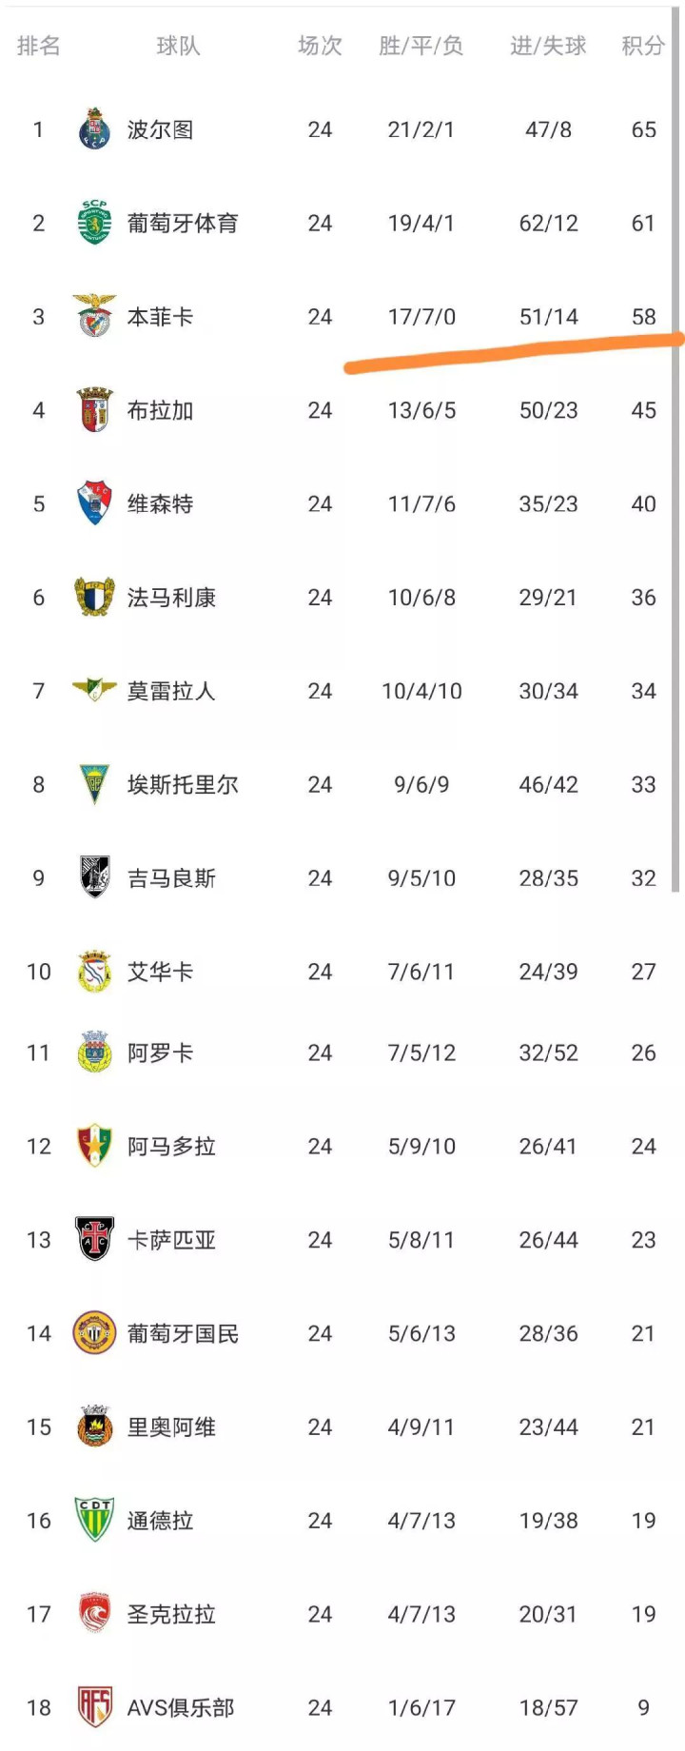
Task: Select the 排名 ranking column header
Action: tap(38, 46)
